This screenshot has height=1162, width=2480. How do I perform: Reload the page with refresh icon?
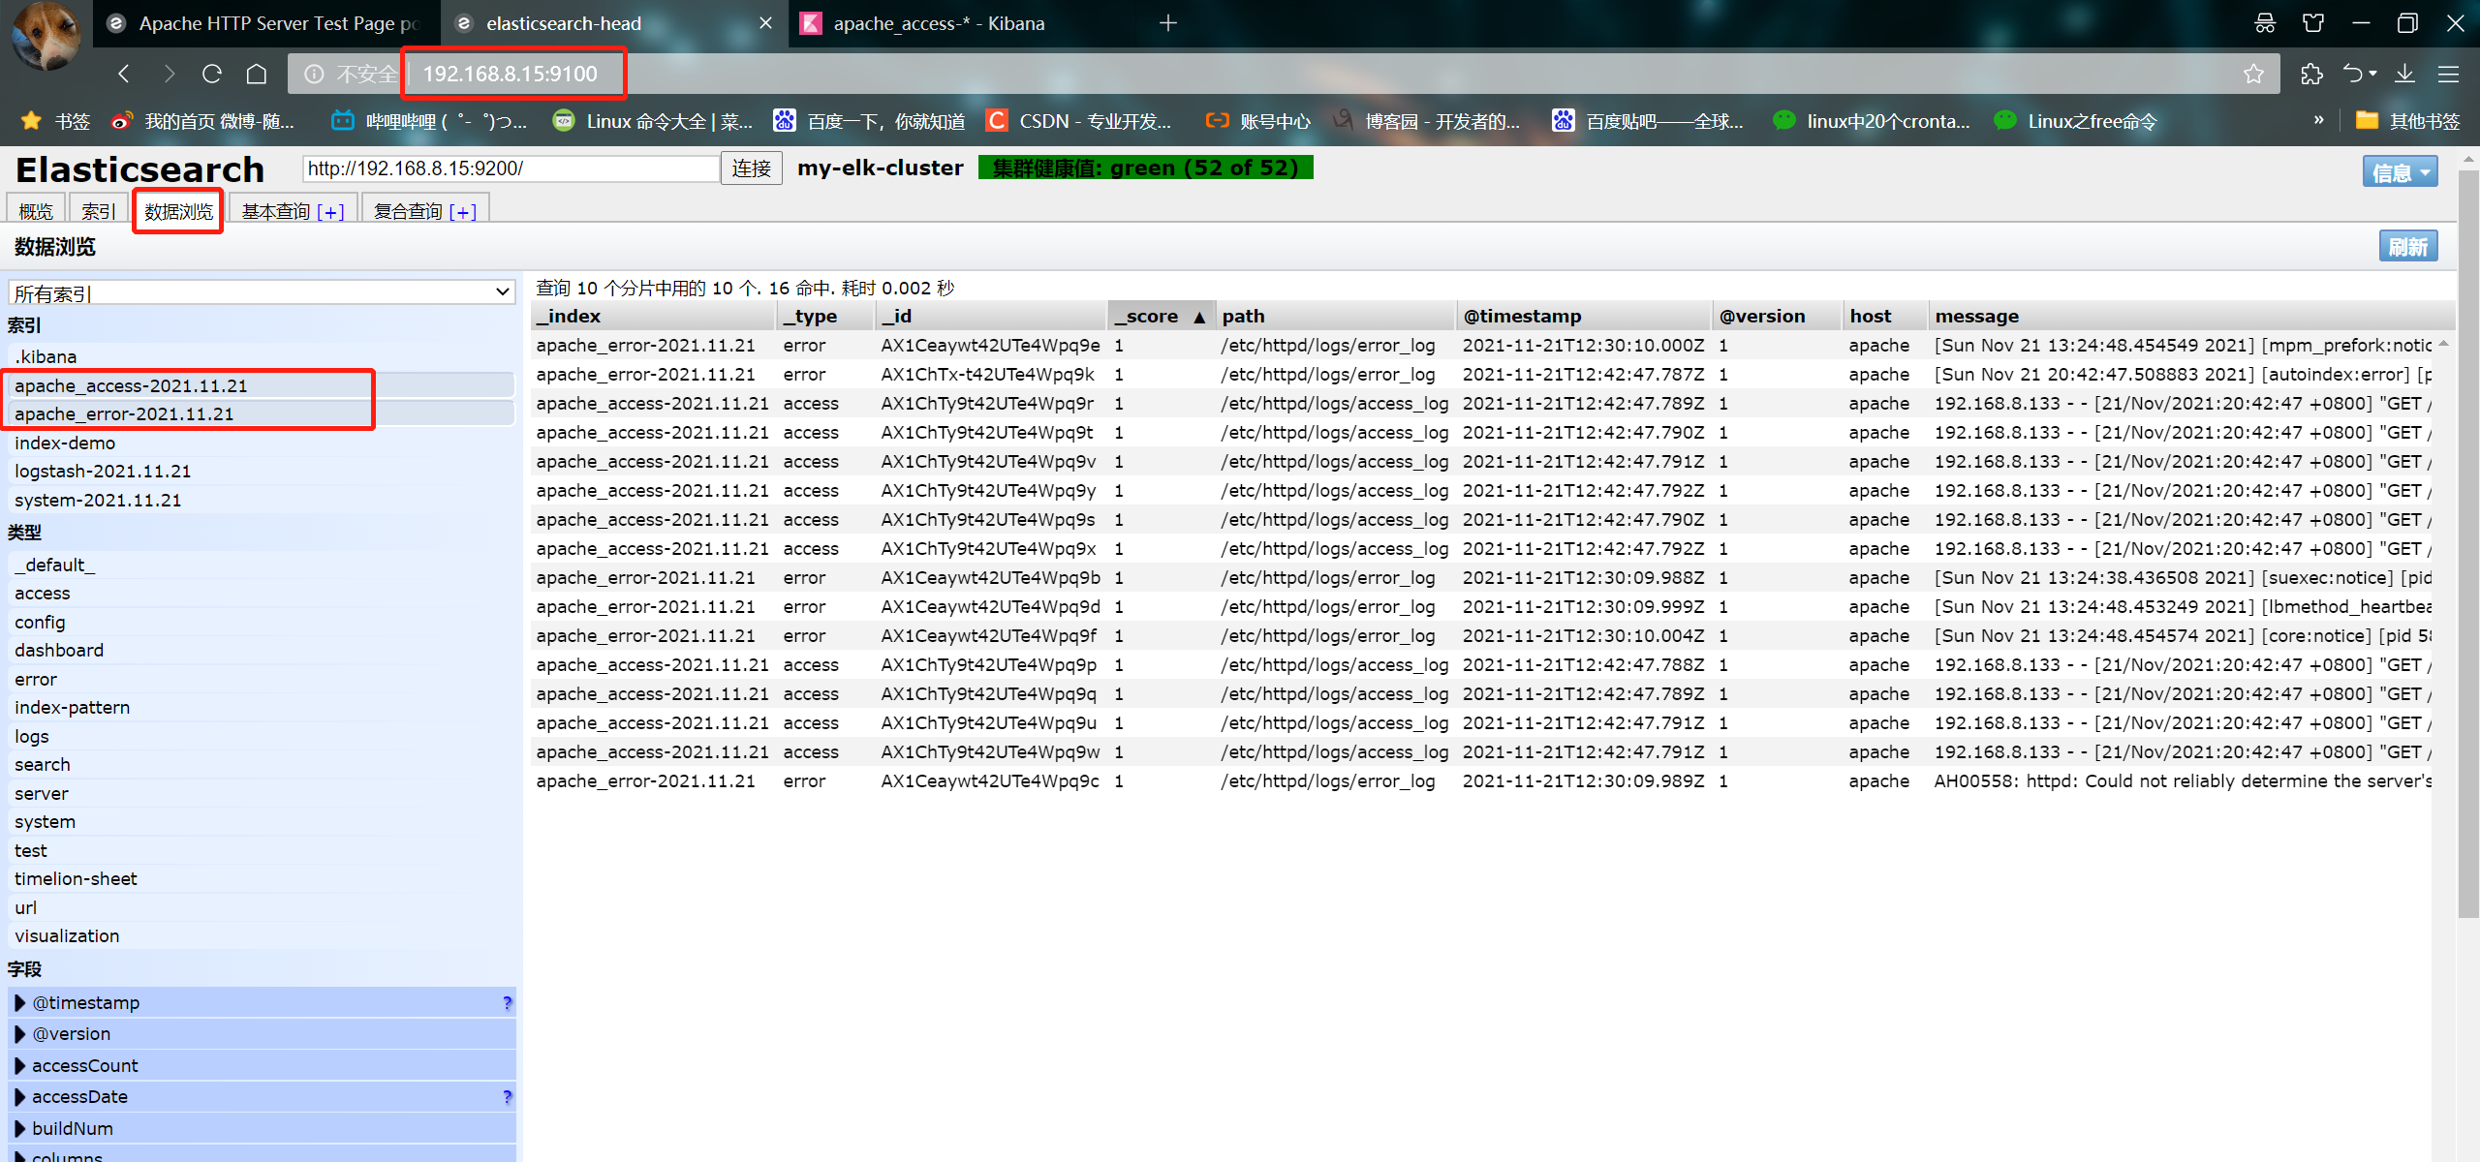pyautogui.click(x=212, y=74)
